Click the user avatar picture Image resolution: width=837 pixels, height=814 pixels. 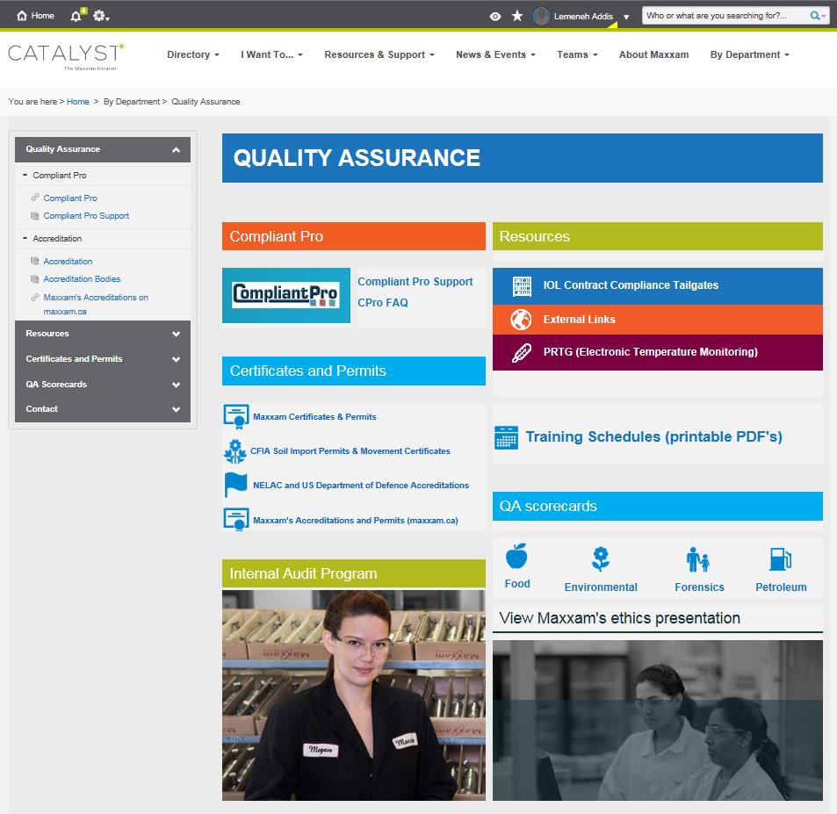tap(541, 16)
